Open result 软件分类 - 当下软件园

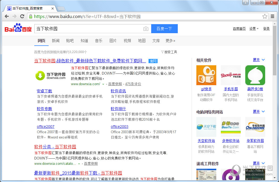point(55,147)
